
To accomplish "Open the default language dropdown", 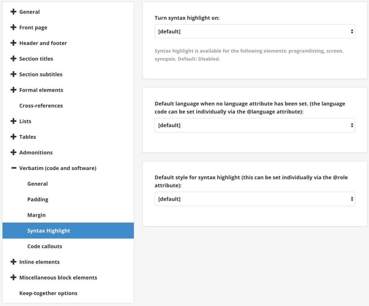I will point(255,125).
